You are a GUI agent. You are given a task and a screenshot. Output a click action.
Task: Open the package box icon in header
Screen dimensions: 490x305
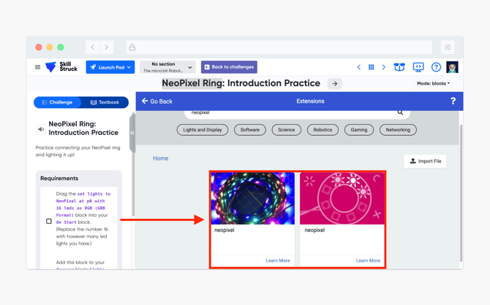(x=399, y=66)
